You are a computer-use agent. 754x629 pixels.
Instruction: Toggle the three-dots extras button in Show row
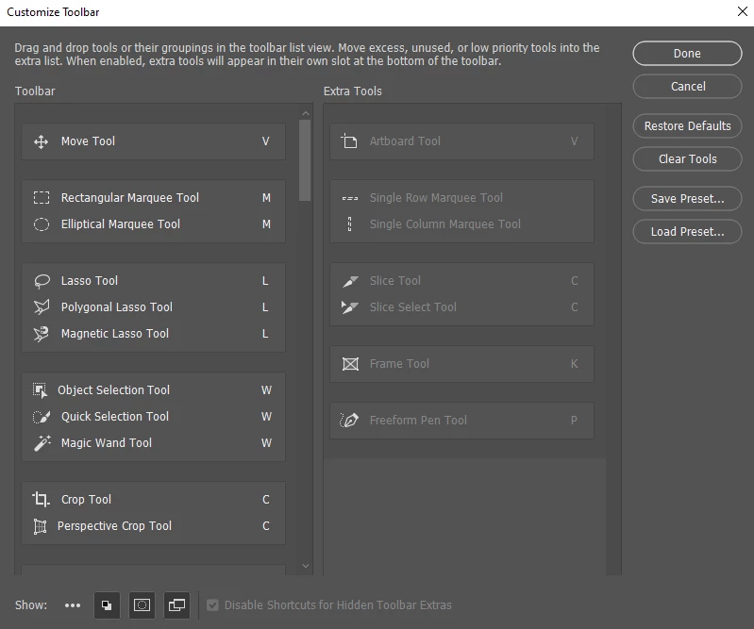pyautogui.click(x=73, y=605)
